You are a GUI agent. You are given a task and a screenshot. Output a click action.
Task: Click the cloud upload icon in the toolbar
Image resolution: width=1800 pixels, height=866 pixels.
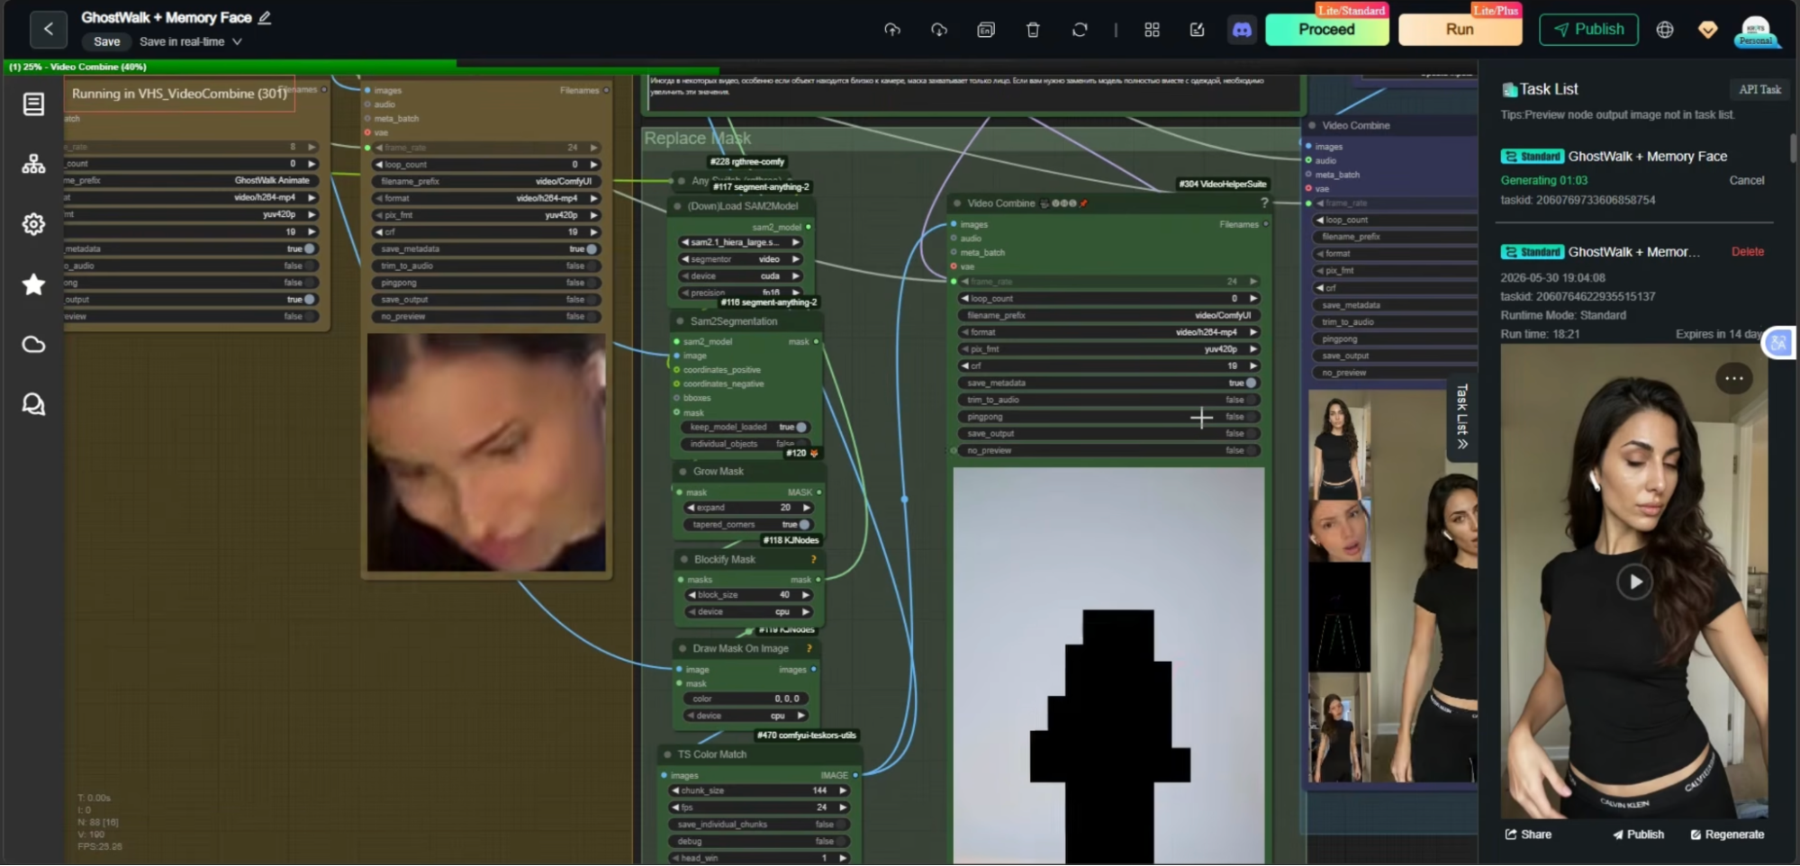click(892, 30)
